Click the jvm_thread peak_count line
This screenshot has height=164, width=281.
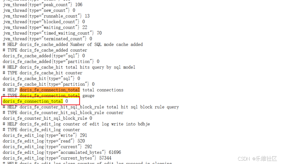43,5
